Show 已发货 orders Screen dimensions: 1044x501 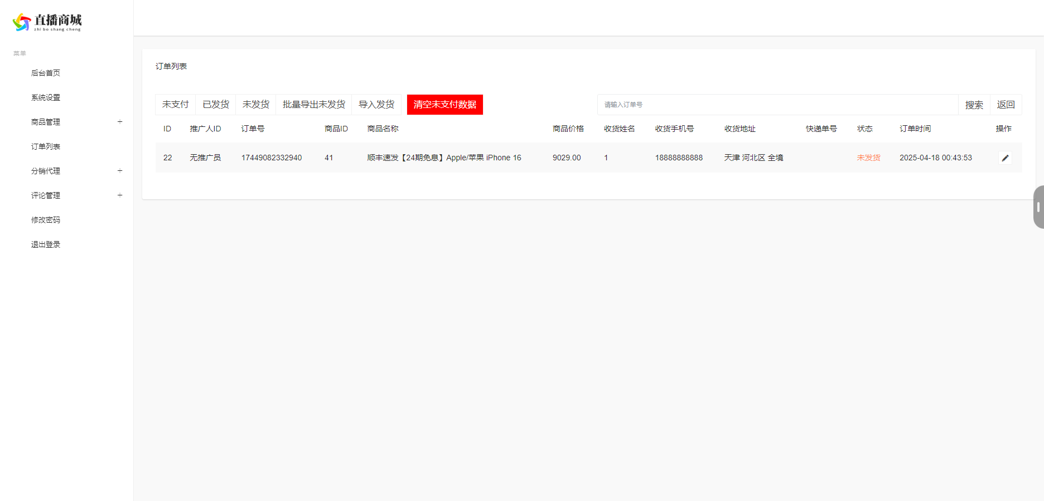coord(215,105)
